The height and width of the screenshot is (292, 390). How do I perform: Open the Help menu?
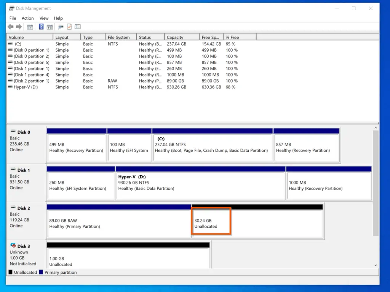(58, 18)
